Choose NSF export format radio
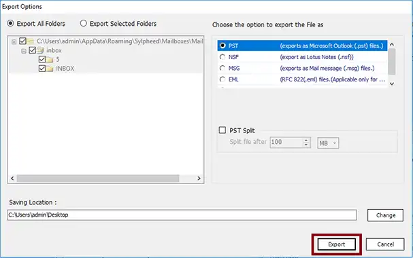This screenshot has width=413, height=258. tap(222, 57)
